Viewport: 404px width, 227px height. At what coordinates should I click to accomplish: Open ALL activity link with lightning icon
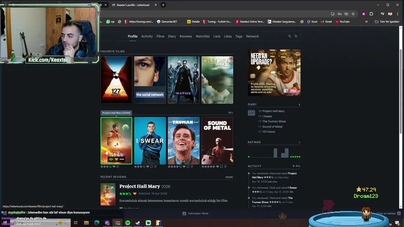[296, 166]
